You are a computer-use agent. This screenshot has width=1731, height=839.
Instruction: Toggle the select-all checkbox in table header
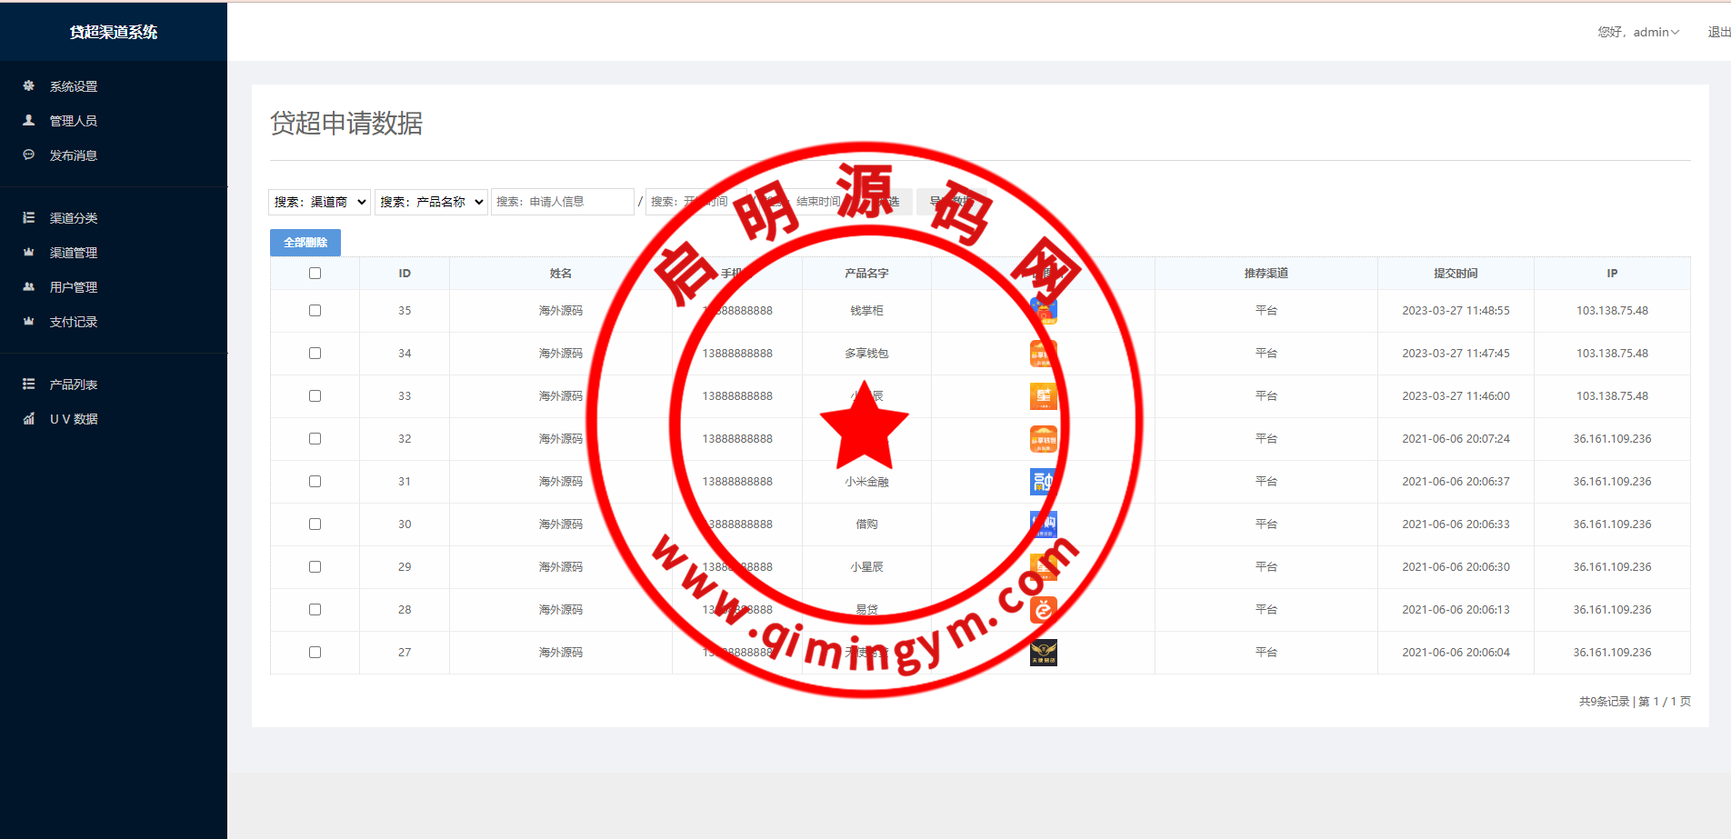(x=315, y=274)
